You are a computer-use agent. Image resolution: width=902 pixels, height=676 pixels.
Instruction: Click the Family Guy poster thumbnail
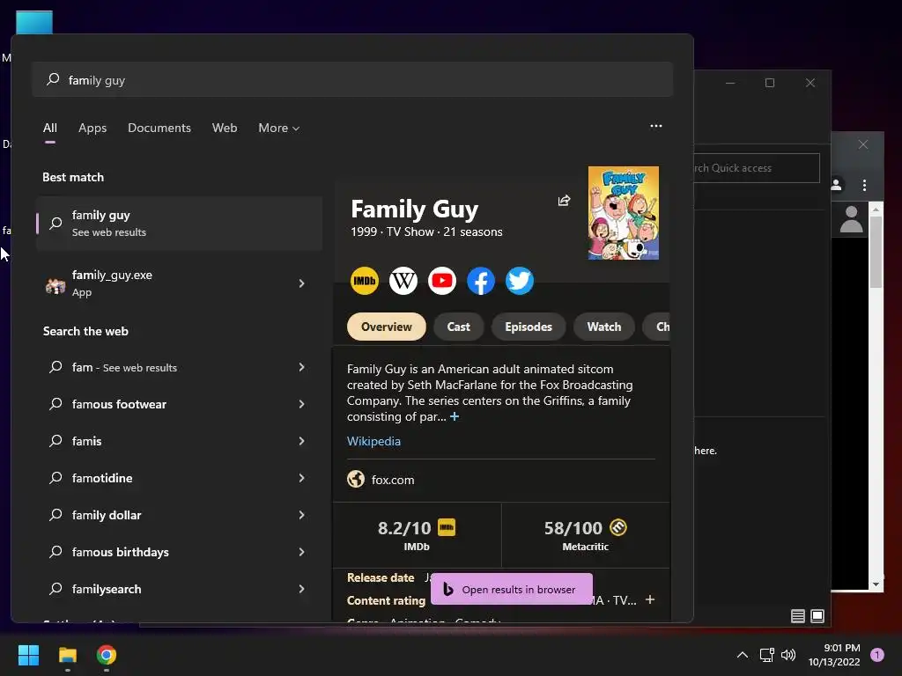coord(623,213)
